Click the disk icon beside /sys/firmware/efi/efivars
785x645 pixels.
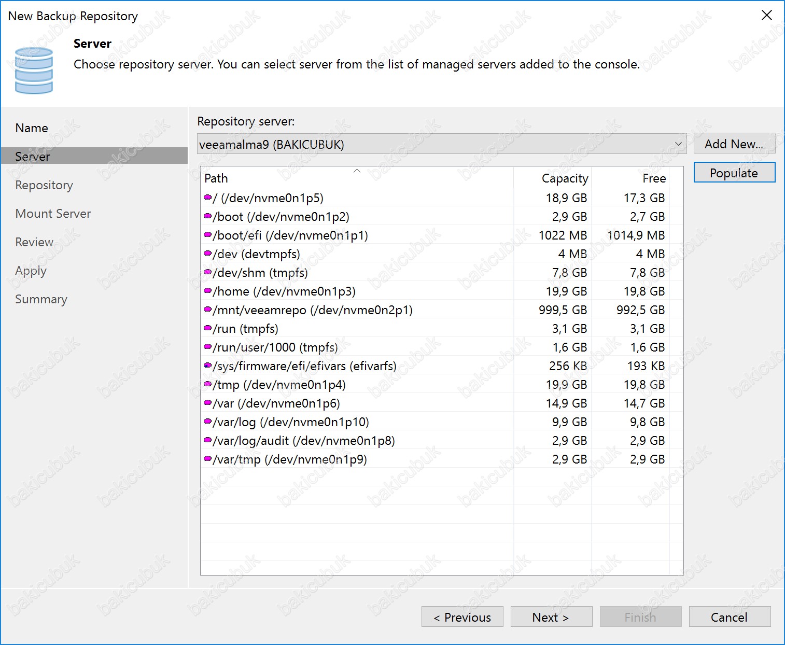click(x=208, y=366)
